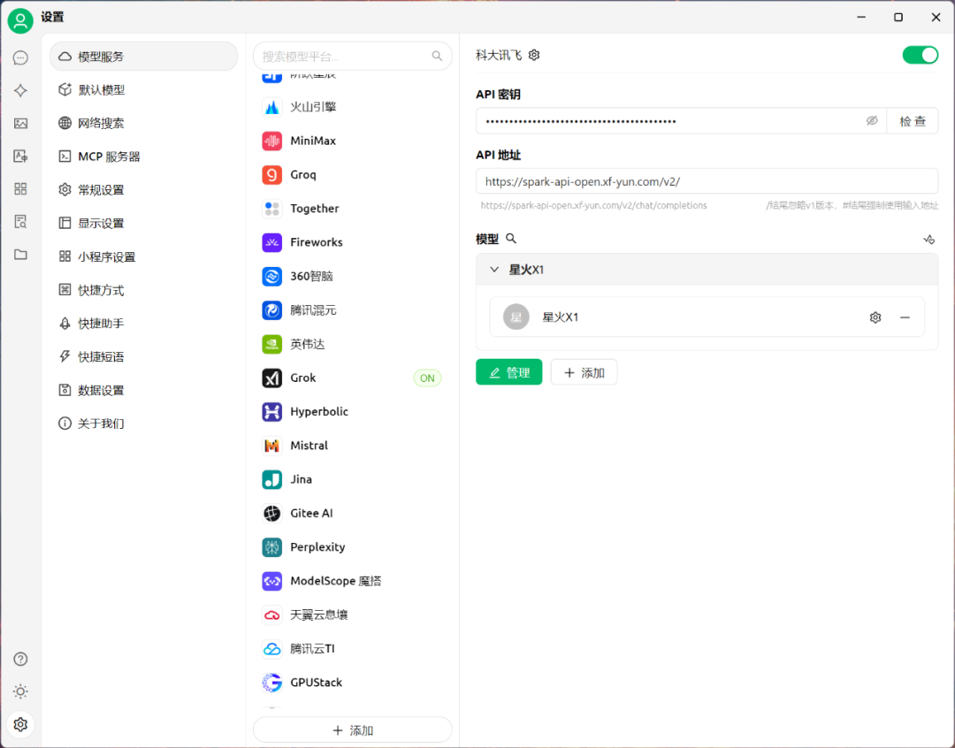955x748 pixels.
Task: Click the Groq provider logo
Action: 271,175
